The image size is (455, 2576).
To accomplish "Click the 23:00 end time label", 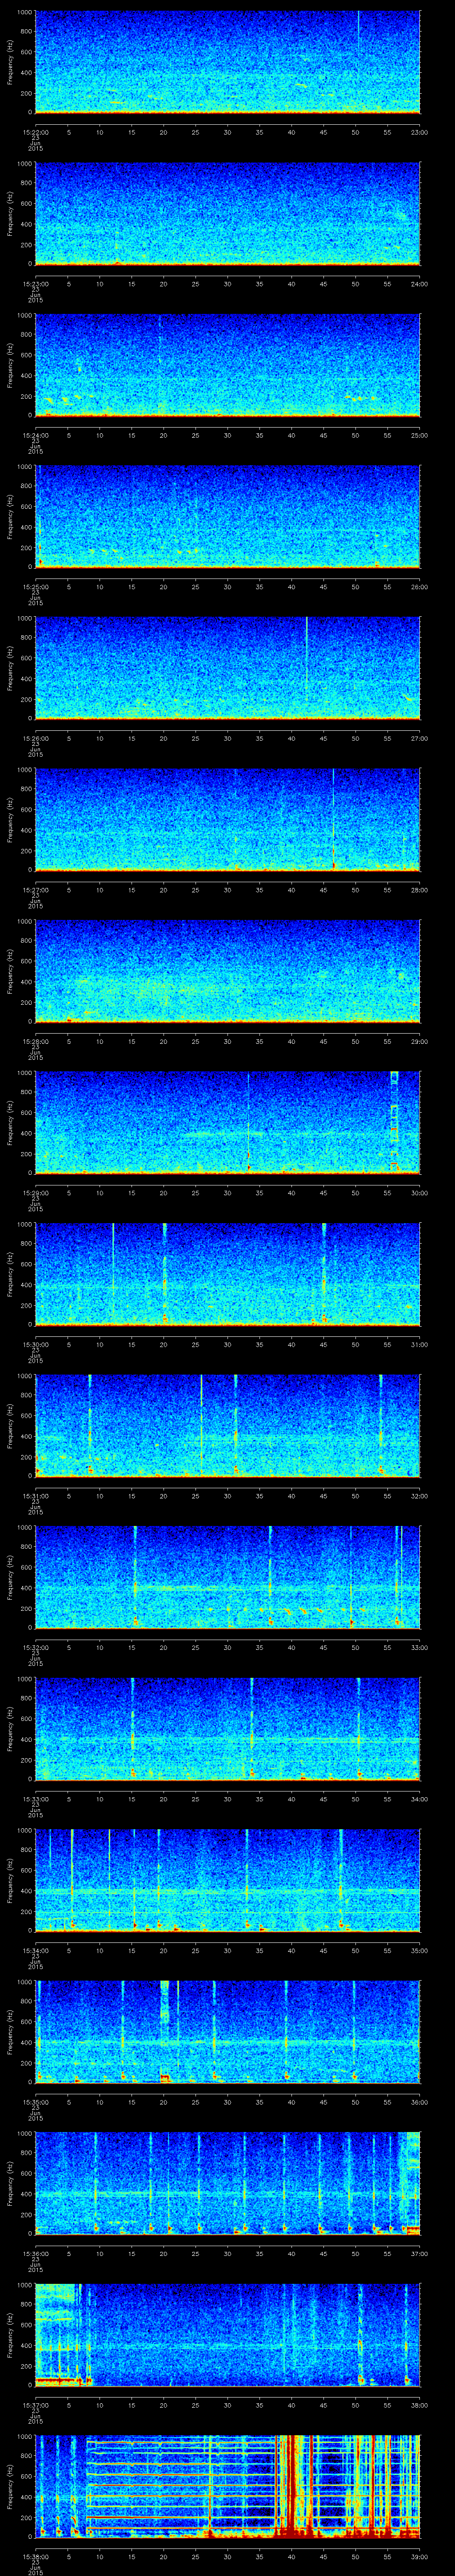I will [419, 132].
